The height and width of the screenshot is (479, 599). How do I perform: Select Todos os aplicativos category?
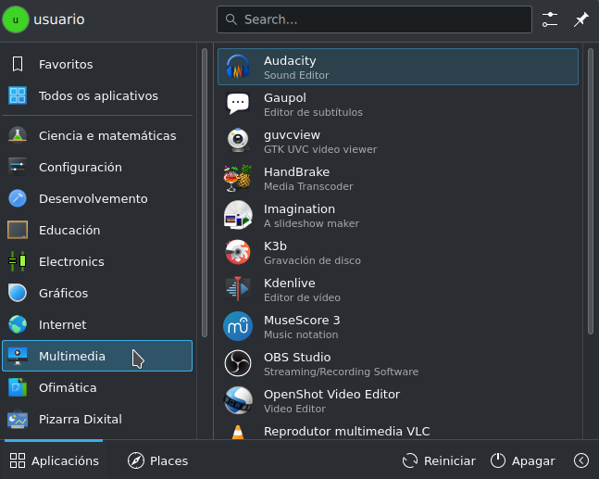pos(97,95)
